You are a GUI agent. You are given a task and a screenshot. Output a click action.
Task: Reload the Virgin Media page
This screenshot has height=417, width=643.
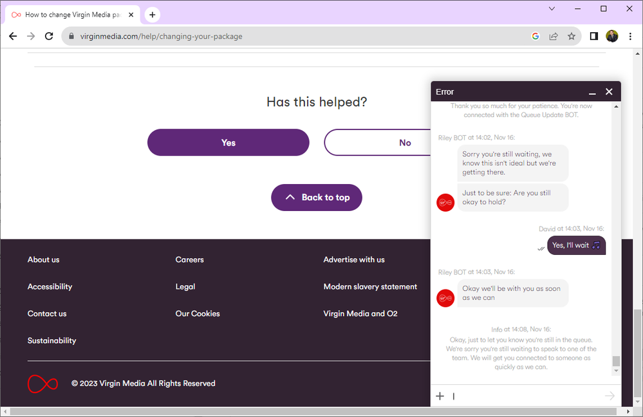point(49,36)
